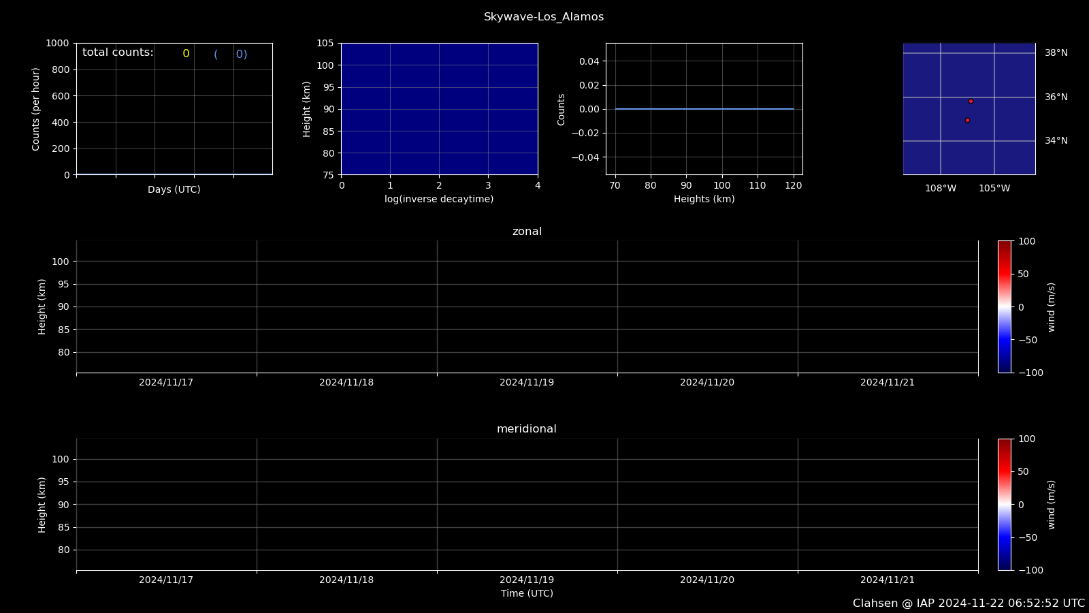Click the 'total counts:' label
The image size is (1089, 613).
coord(118,52)
